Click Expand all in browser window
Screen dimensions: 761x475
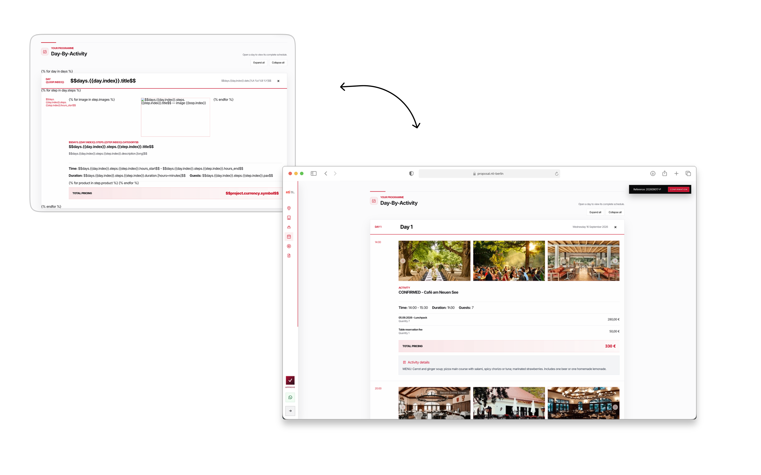595,212
